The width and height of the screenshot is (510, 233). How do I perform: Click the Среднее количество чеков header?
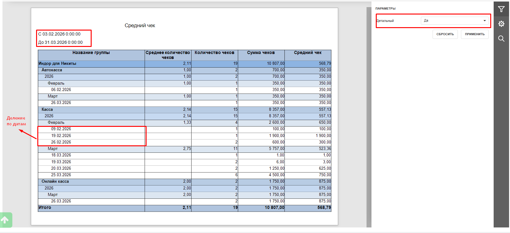click(x=168, y=55)
